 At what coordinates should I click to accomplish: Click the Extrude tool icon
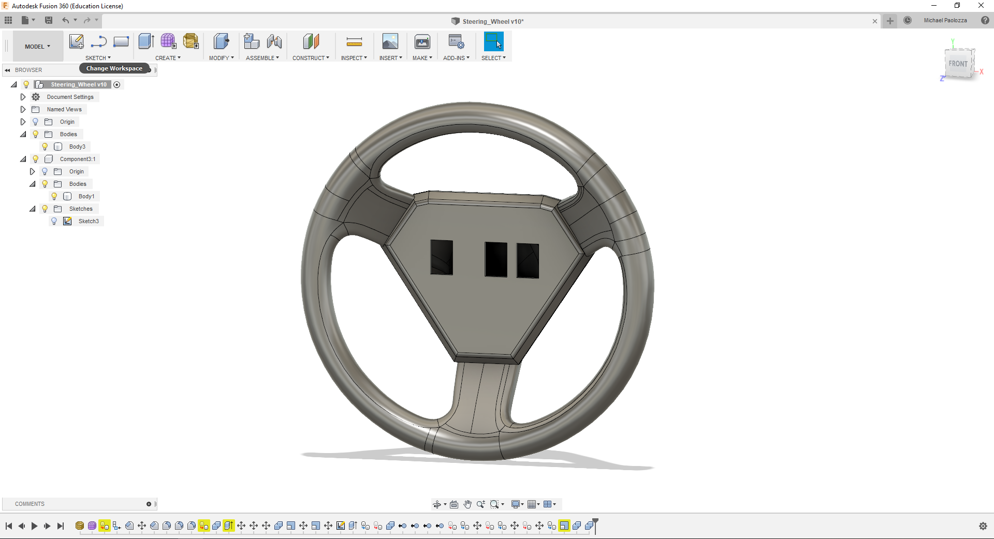click(x=147, y=41)
